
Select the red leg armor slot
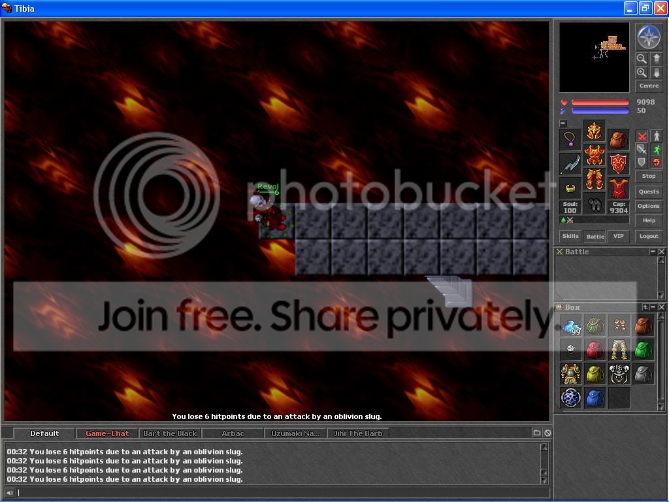tap(594, 179)
